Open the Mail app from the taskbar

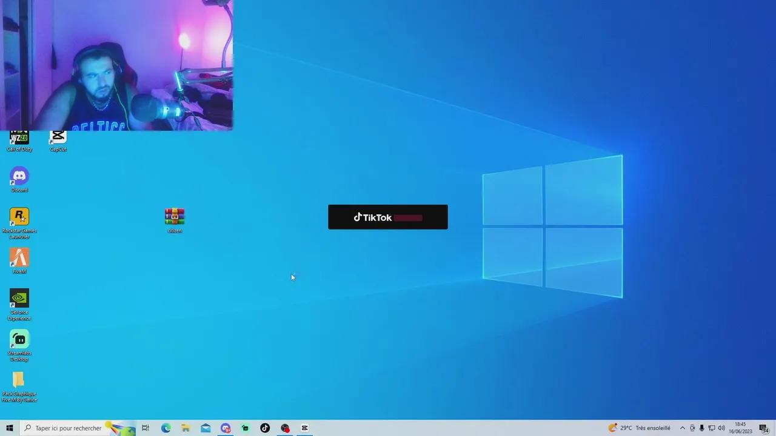coord(206,428)
